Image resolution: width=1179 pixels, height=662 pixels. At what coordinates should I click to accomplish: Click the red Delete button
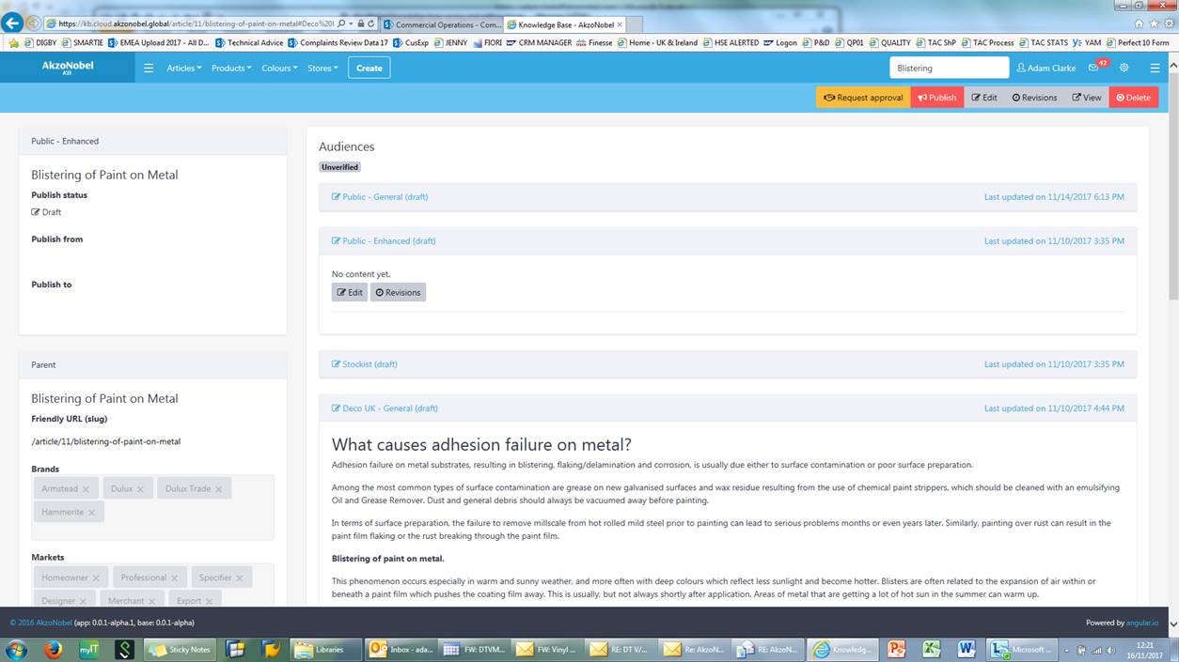pos(1134,97)
